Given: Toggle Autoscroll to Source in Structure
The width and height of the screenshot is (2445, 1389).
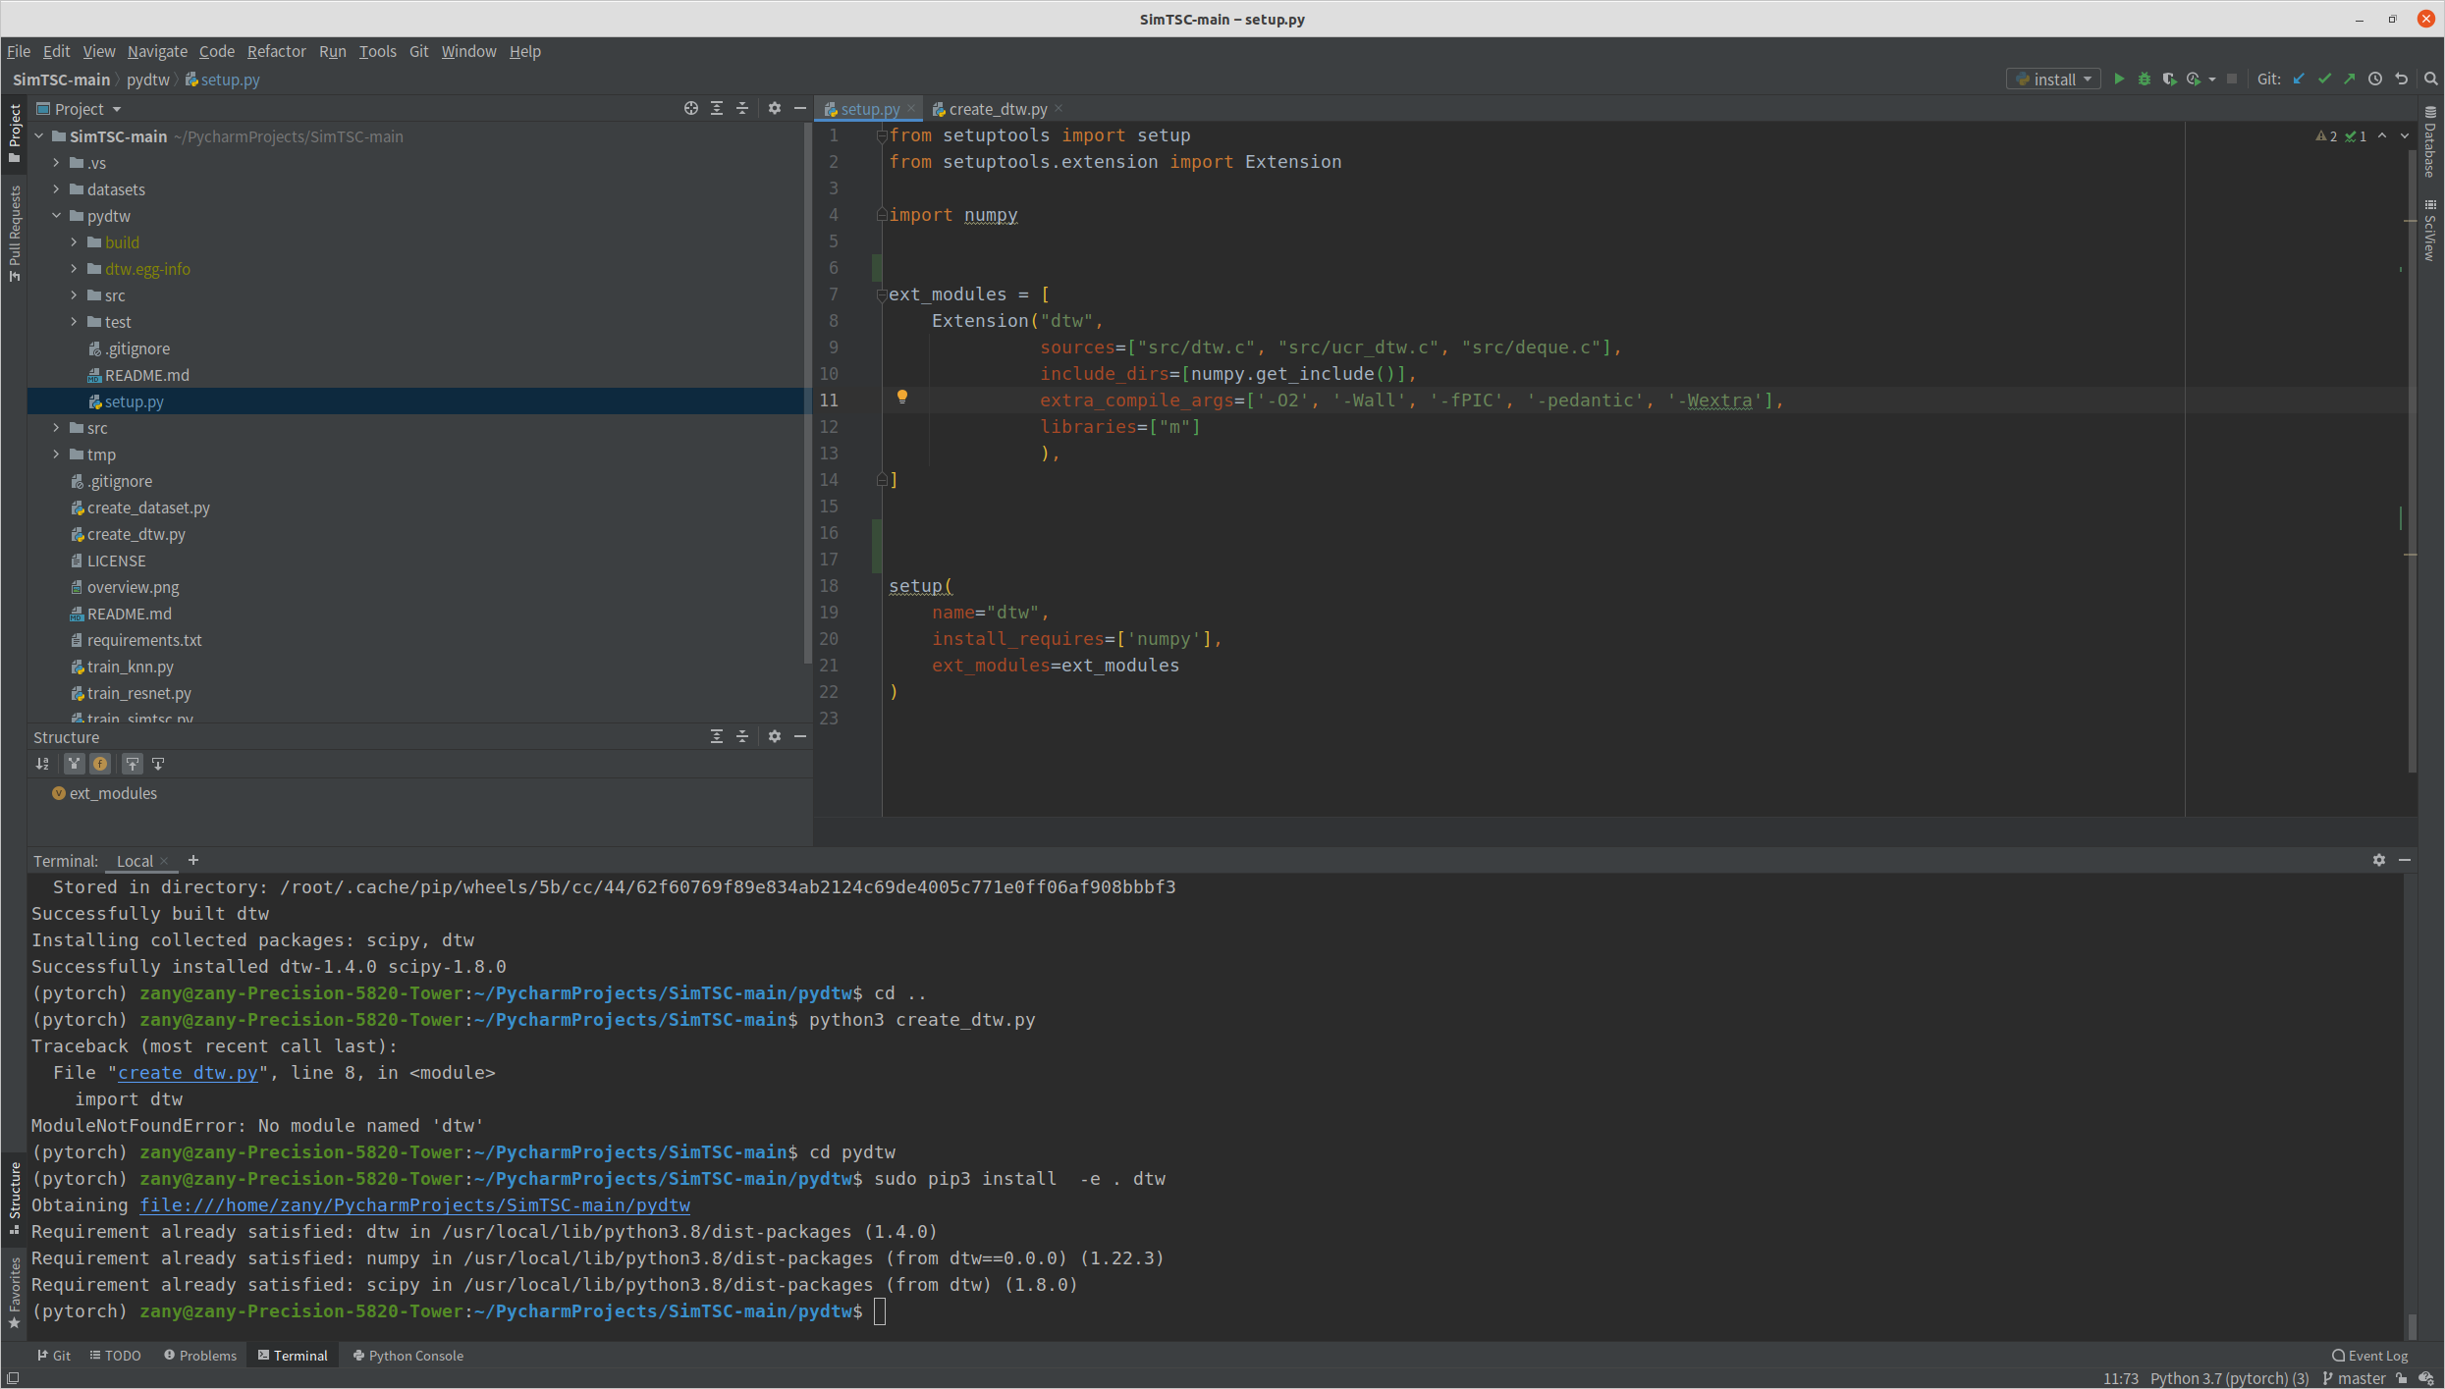Looking at the screenshot, I should coord(133,764).
